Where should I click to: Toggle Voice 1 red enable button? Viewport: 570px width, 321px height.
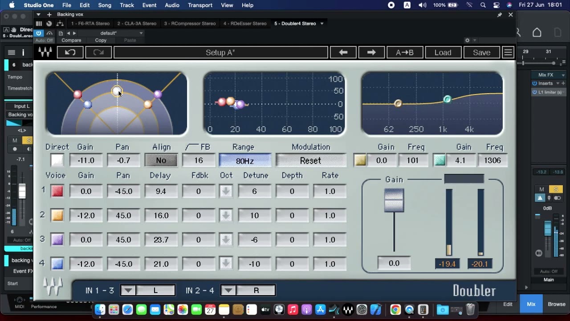click(57, 191)
